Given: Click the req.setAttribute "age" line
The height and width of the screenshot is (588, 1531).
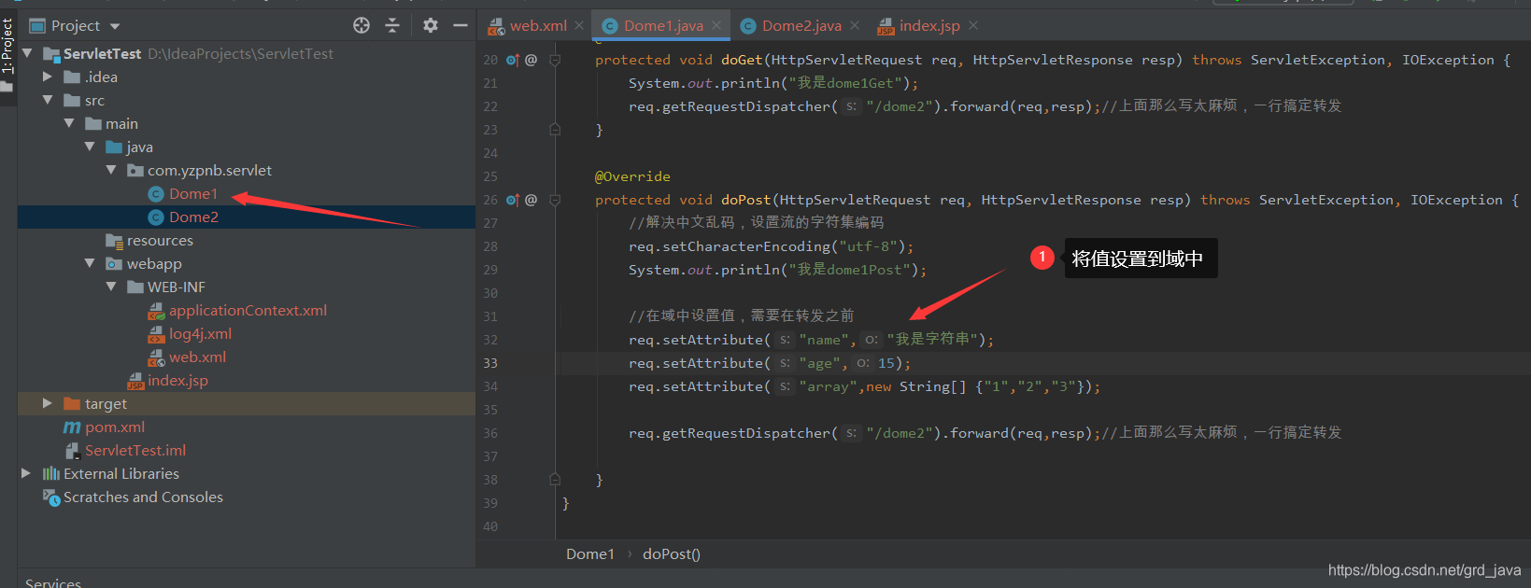Looking at the screenshot, I should (770, 363).
